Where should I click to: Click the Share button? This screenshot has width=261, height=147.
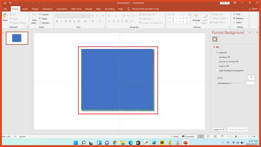click(x=253, y=9)
